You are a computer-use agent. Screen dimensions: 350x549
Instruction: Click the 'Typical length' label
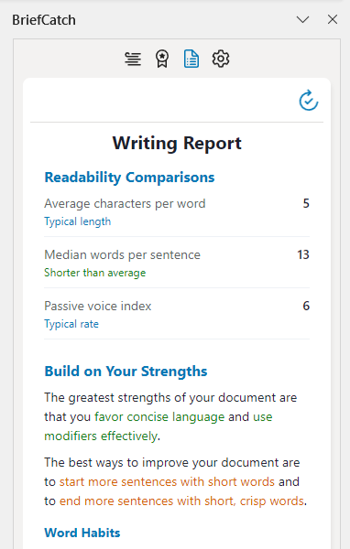78,221
